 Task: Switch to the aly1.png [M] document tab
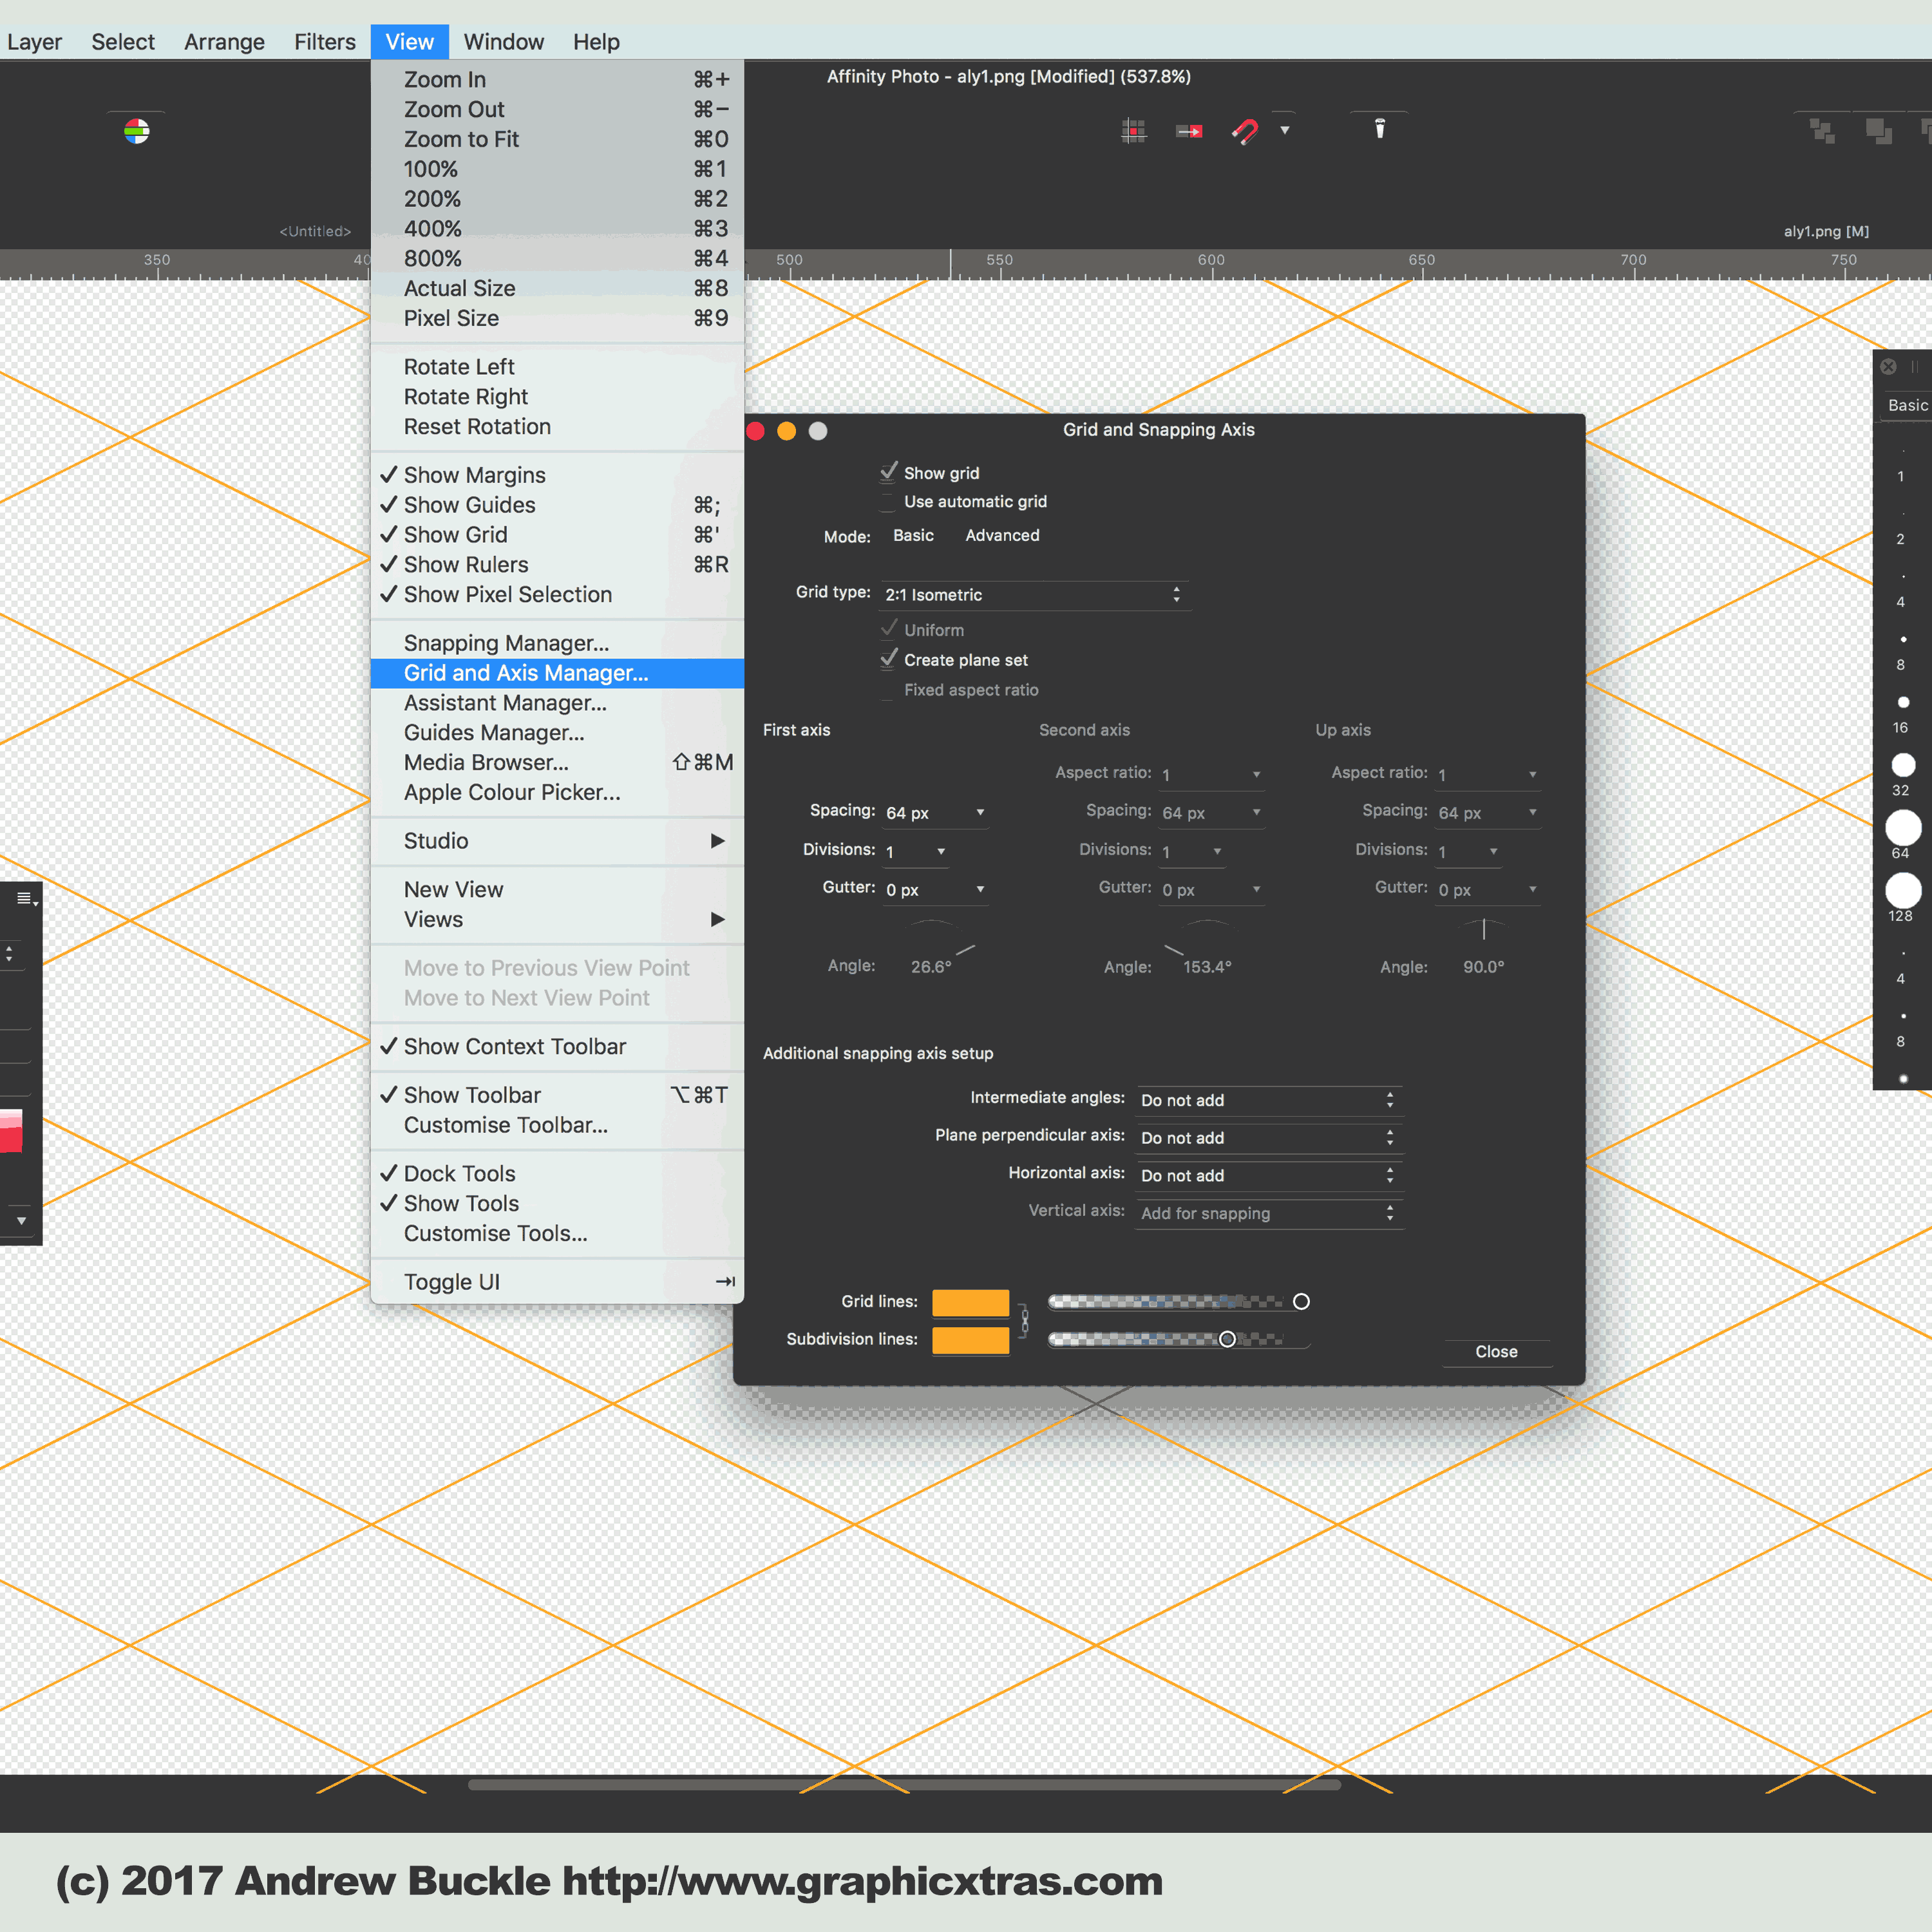point(1826,232)
